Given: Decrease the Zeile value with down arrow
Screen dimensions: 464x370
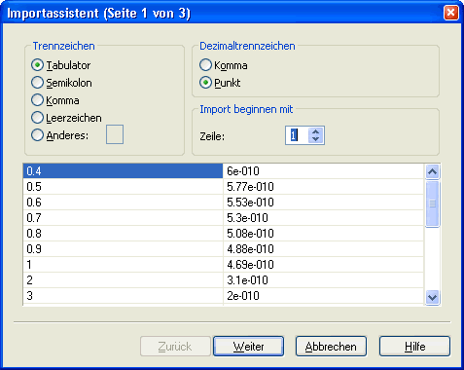Looking at the screenshot, I should (316, 139).
